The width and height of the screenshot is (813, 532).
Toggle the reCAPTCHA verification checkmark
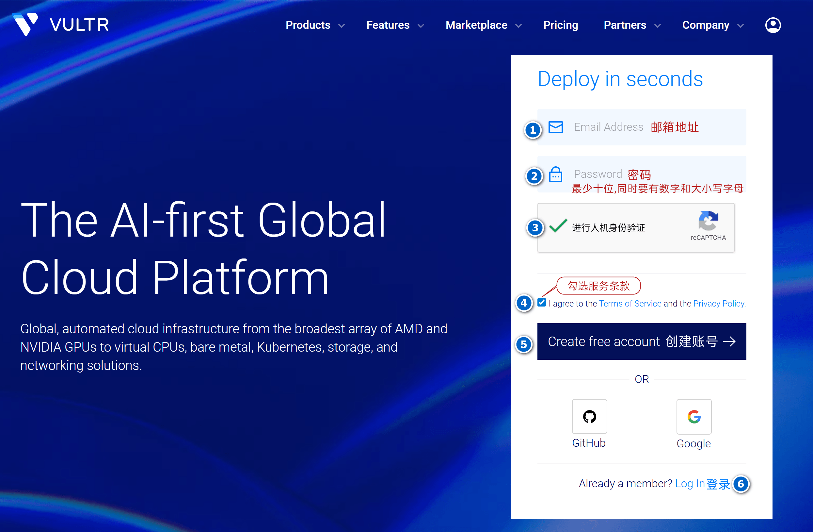tap(558, 226)
